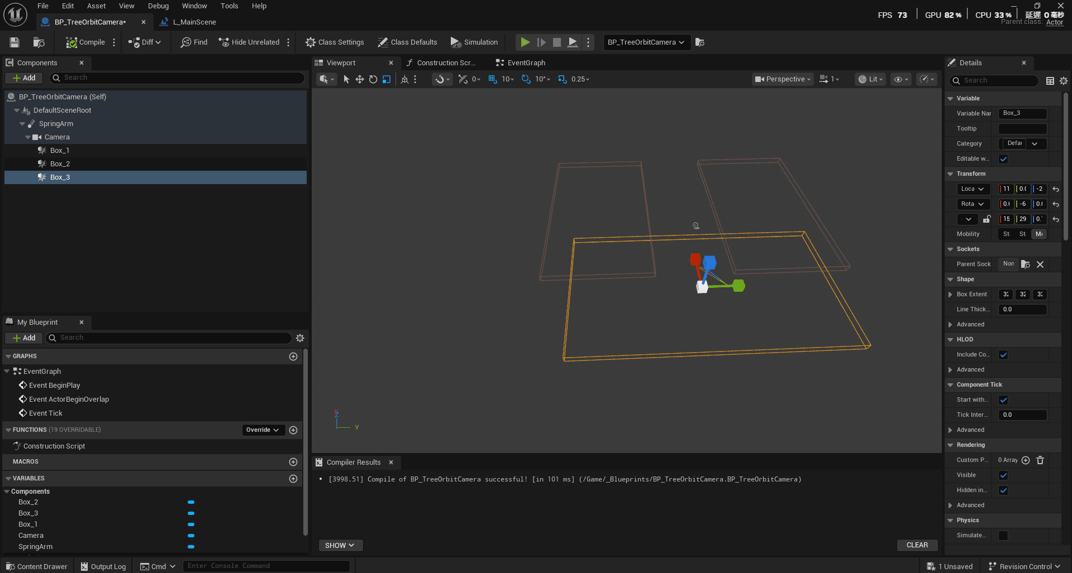Image resolution: width=1072 pixels, height=573 pixels.
Task: Click Add to create a new component
Action: tap(23, 78)
